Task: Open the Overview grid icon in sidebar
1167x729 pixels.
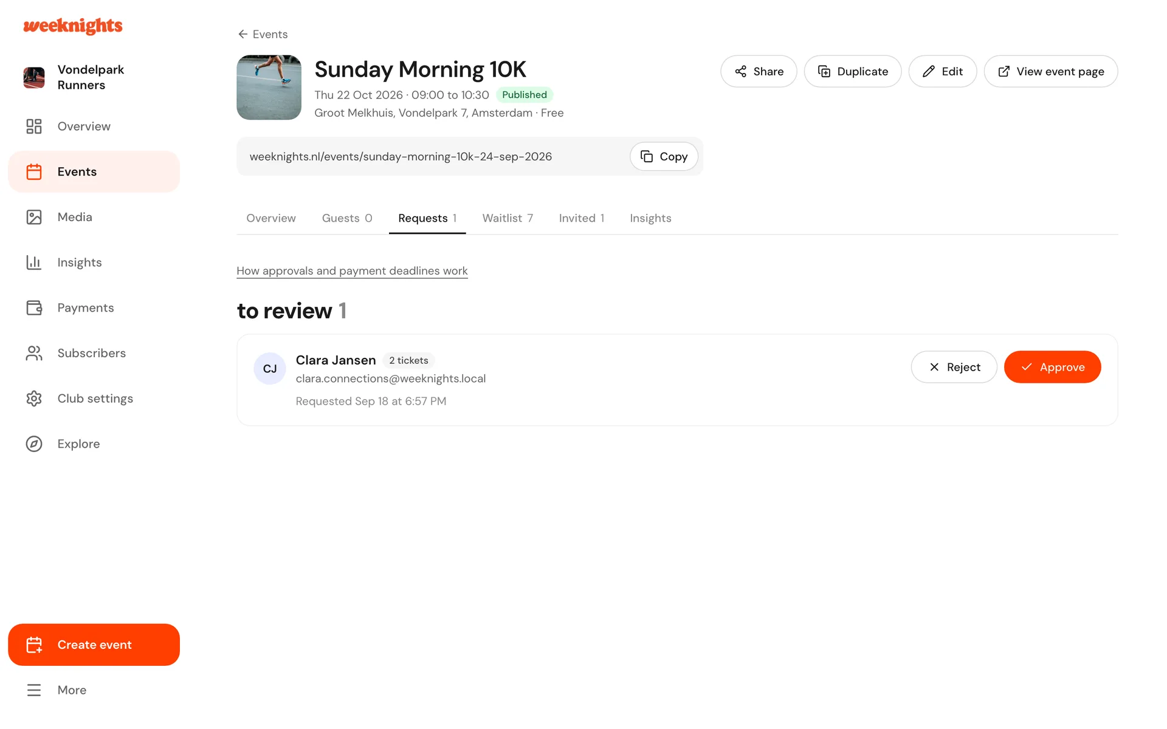Action: click(x=34, y=126)
